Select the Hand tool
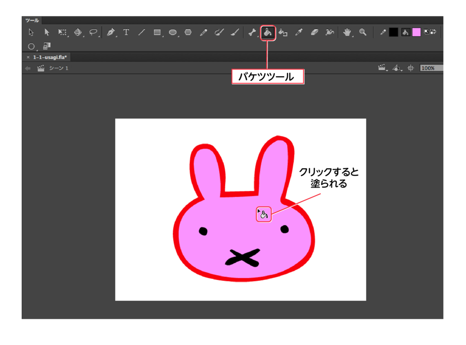This screenshot has height=345, width=466. tap(347, 32)
